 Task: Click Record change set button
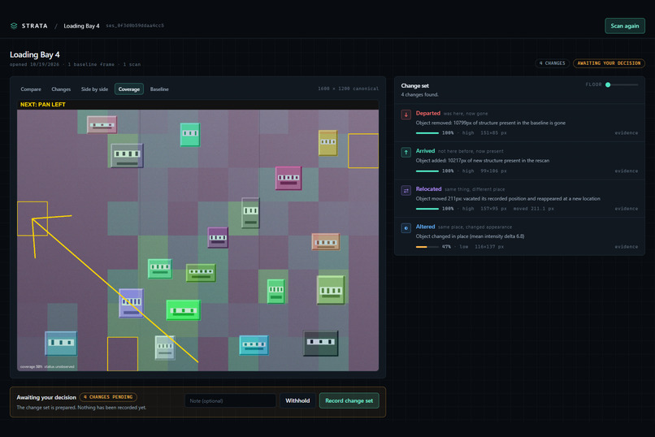pos(349,400)
